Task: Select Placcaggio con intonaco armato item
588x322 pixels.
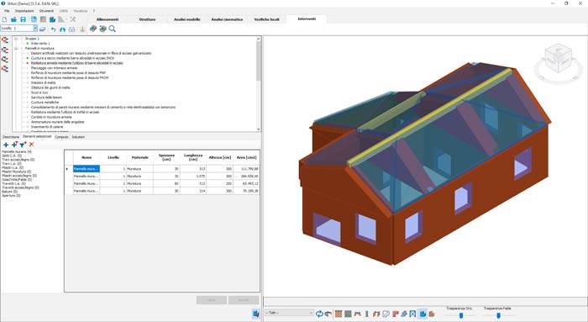Action: pos(54,68)
